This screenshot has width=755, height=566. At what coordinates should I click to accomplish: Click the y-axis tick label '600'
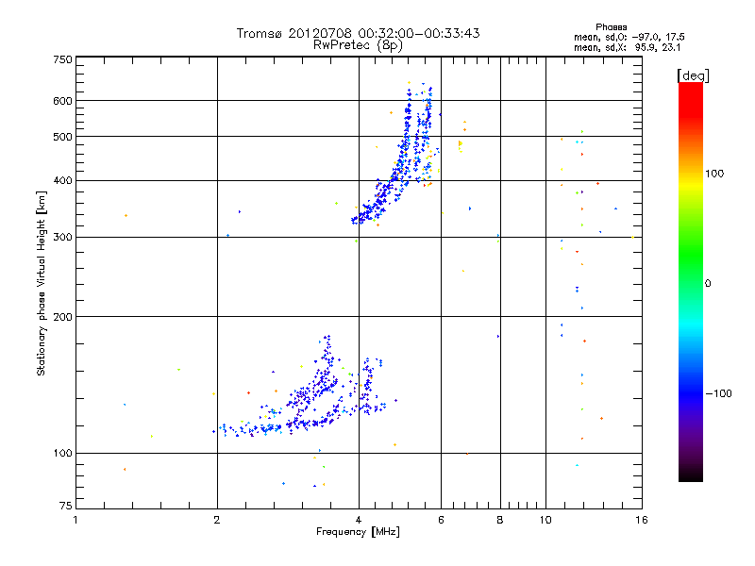[x=62, y=101]
